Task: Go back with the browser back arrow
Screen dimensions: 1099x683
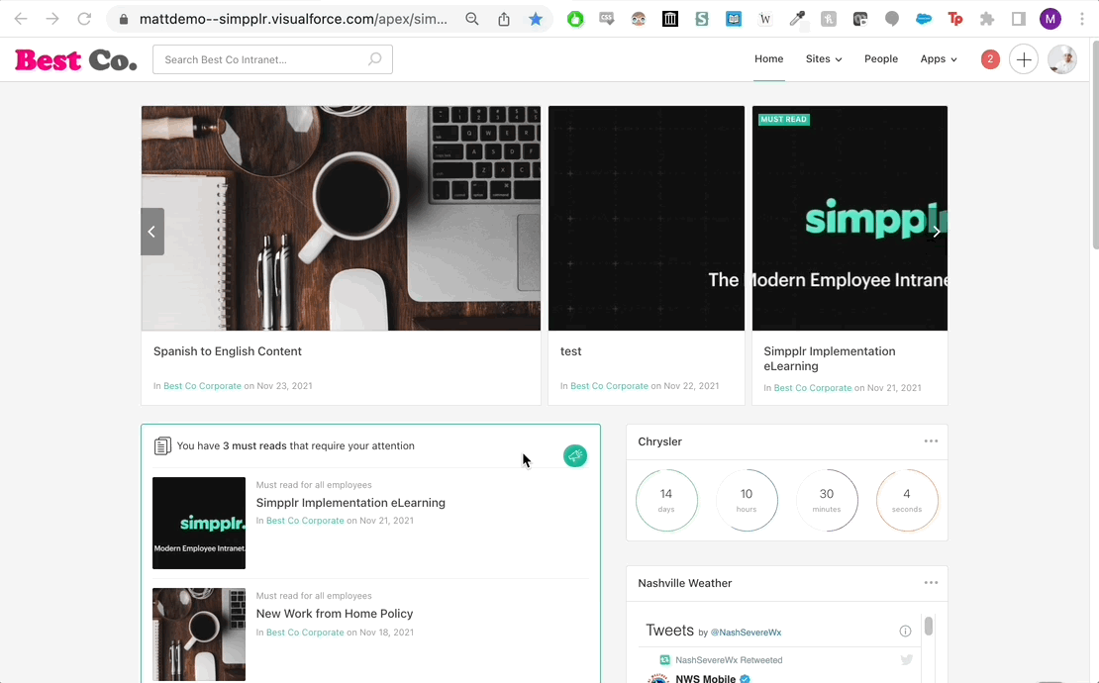Action: pos(21,19)
